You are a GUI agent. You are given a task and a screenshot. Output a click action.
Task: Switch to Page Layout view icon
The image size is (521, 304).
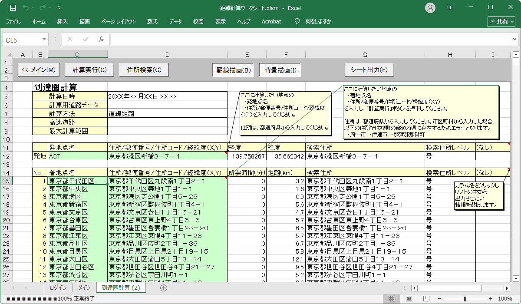pyautogui.click(x=409, y=298)
